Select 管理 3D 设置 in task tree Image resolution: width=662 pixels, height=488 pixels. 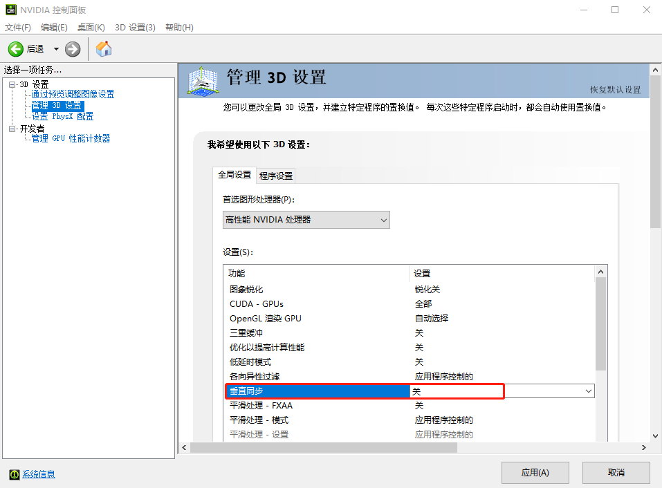(57, 106)
